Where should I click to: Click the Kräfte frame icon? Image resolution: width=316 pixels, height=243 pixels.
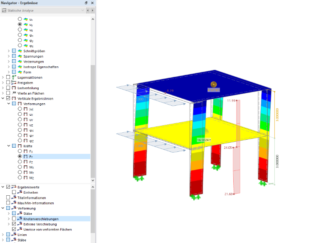tap(20, 146)
